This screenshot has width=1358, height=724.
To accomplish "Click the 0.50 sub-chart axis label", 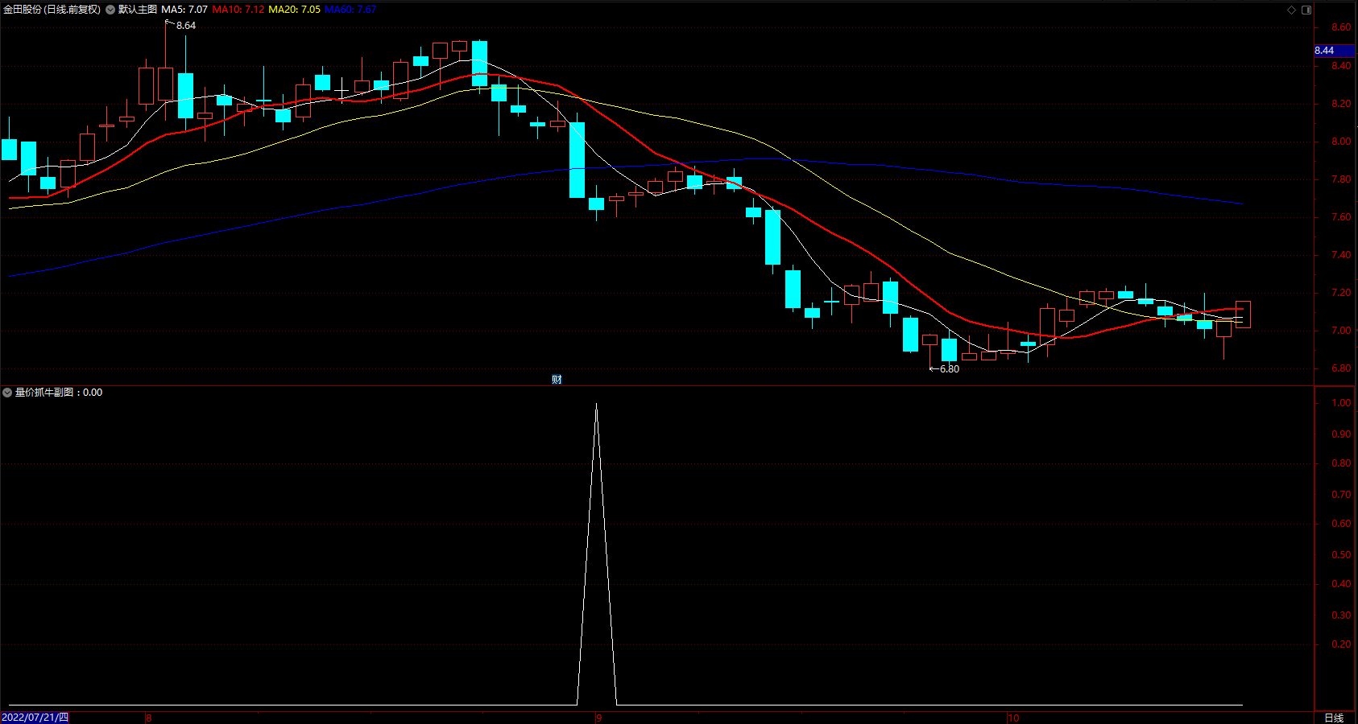I will pyautogui.click(x=1341, y=555).
